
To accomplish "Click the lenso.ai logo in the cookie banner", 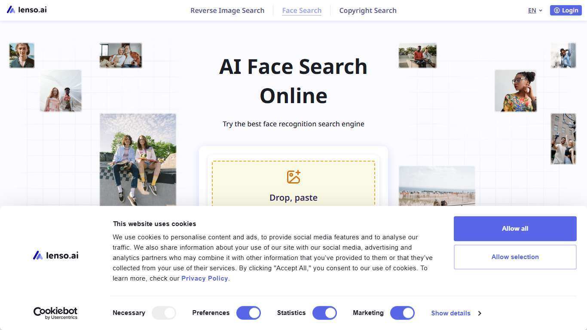I will [x=55, y=255].
